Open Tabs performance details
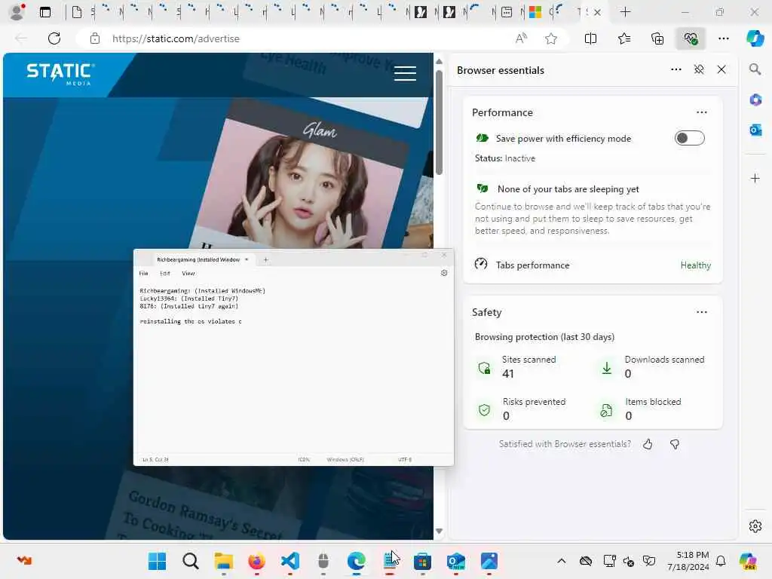The height and width of the screenshot is (579, 772). tap(593, 265)
